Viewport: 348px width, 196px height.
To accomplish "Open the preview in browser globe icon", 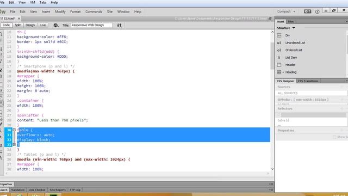I will point(55,26).
